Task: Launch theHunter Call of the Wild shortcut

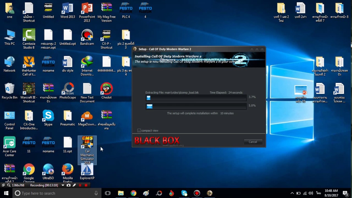Action: coord(29,66)
